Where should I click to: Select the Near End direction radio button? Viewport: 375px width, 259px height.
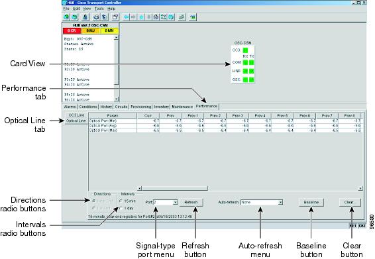(94, 201)
